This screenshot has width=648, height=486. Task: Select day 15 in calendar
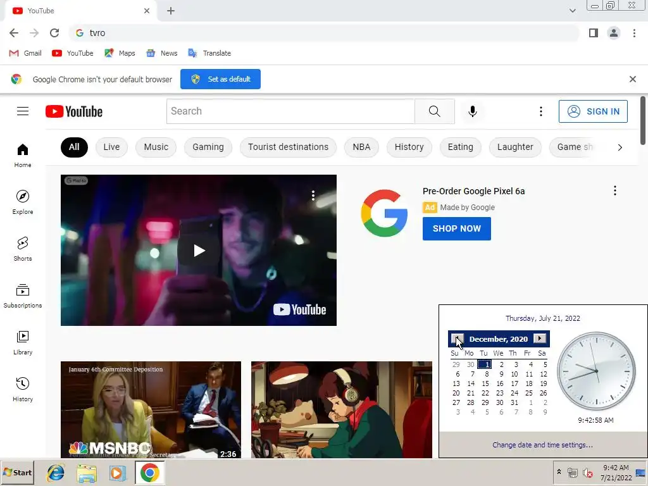[485, 383]
